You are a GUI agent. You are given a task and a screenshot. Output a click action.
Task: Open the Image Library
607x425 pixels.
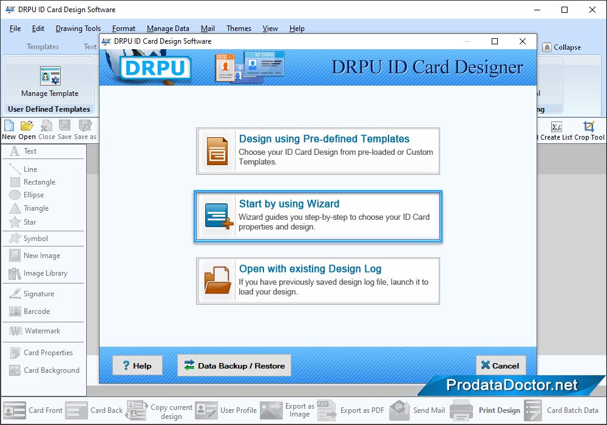tap(38, 273)
